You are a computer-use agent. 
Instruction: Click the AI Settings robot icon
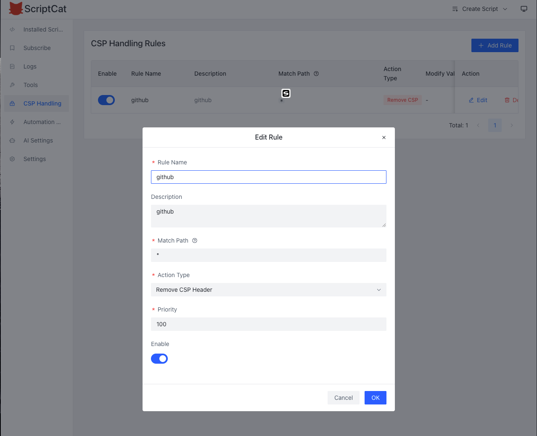[12, 140]
